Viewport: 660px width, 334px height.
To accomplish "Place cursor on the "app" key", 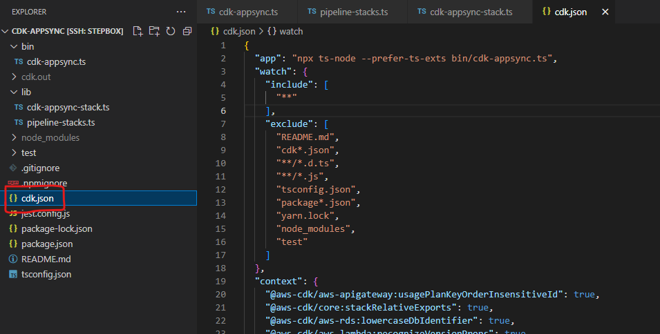I will (x=267, y=58).
